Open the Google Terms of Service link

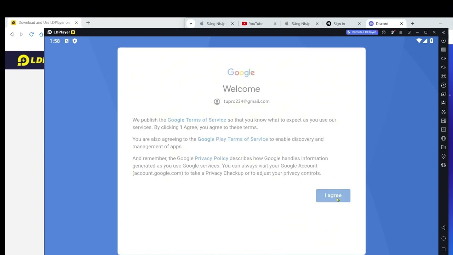[x=197, y=120]
